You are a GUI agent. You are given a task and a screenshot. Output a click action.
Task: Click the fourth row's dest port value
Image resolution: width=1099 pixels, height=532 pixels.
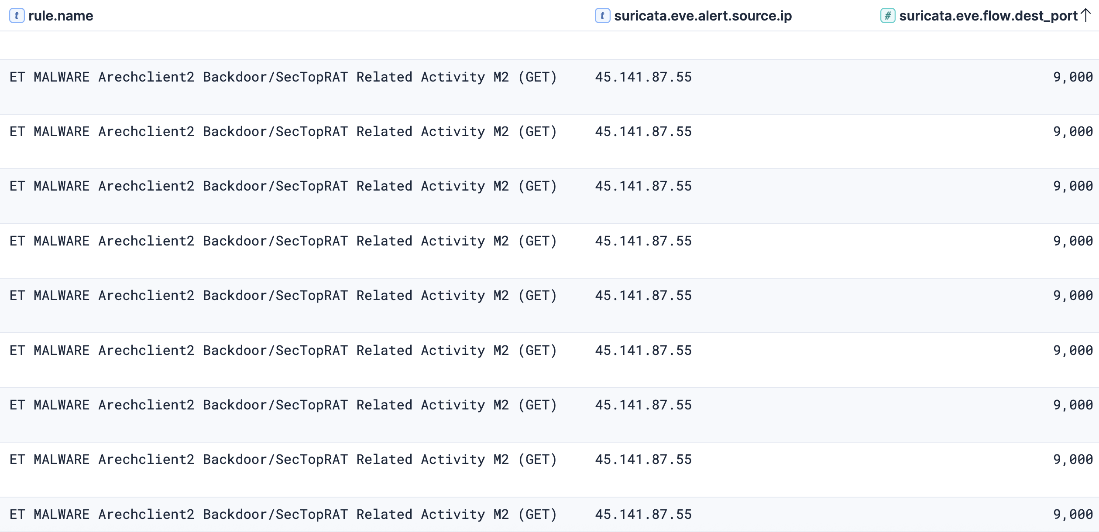1073,241
